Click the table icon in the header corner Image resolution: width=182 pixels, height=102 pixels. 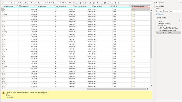click(x=2, y=6)
